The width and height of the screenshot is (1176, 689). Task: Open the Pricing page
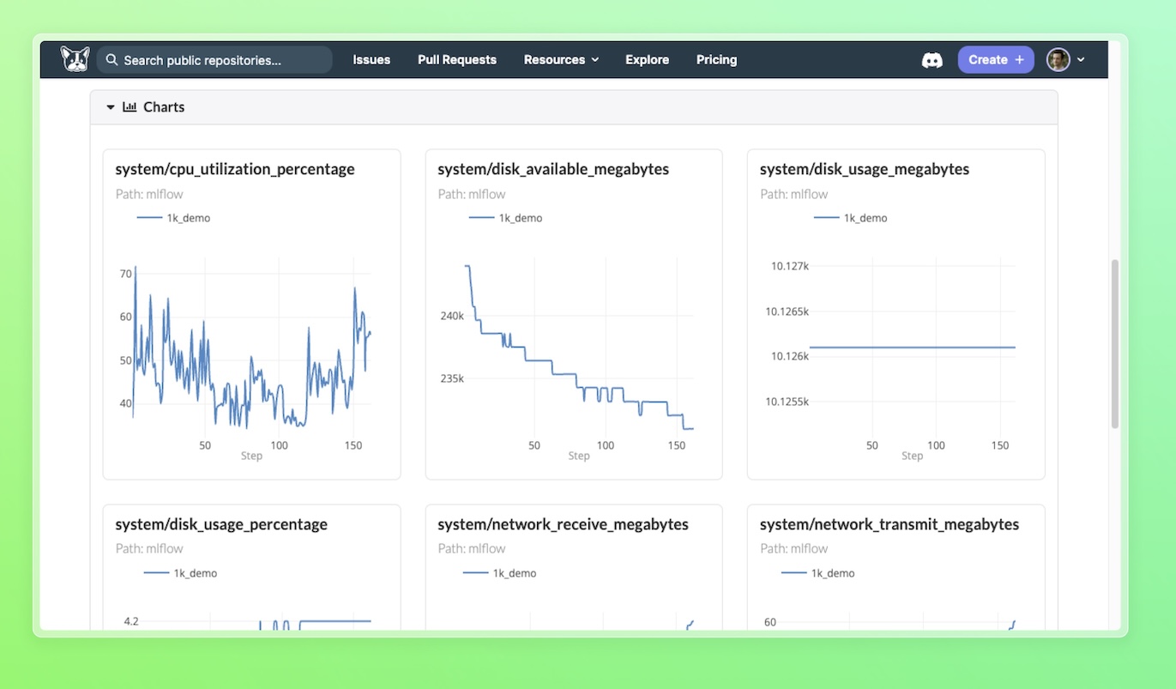716,60
